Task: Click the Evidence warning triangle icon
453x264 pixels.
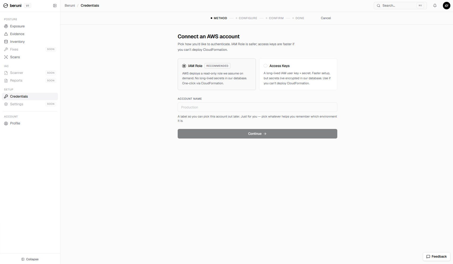Action: coord(6,34)
